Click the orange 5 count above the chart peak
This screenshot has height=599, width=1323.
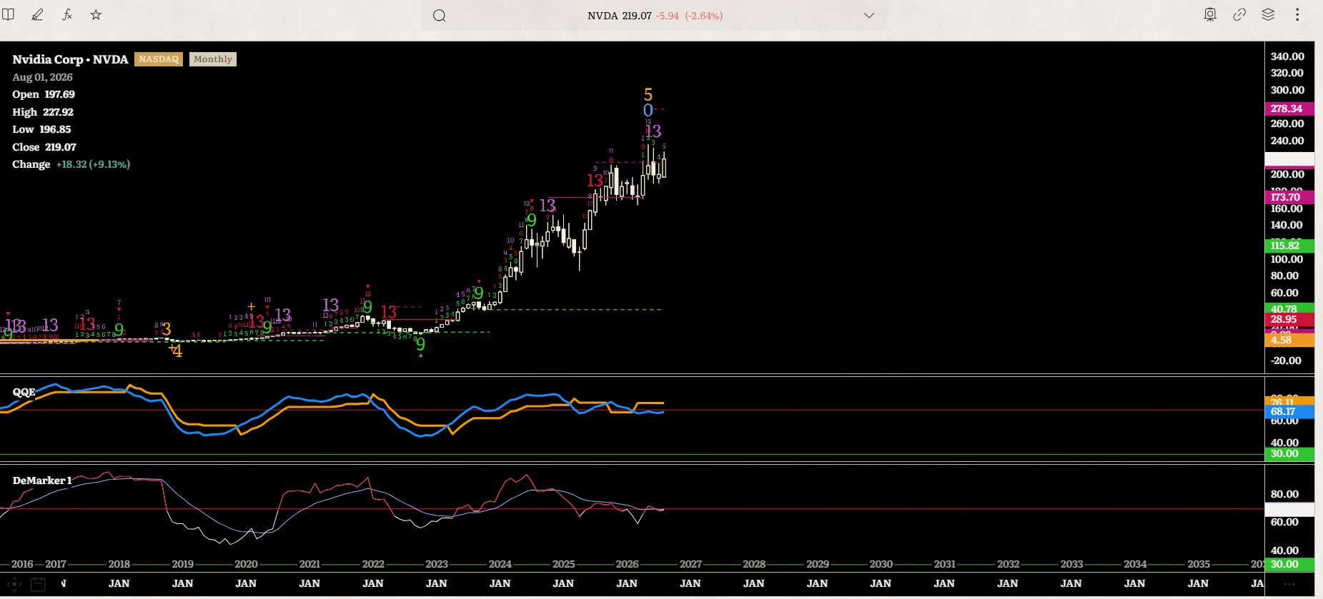click(648, 94)
